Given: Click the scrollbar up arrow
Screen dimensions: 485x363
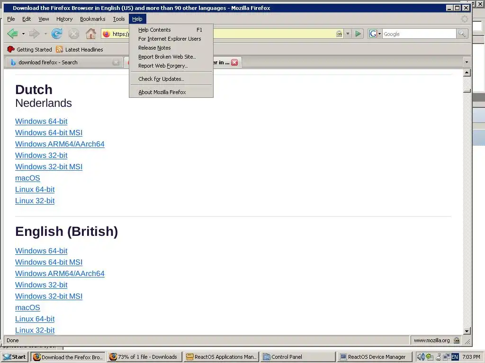Looking at the screenshot, I should (x=467, y=73).
